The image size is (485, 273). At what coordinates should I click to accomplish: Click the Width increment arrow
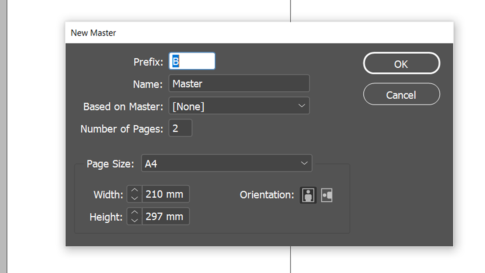click(135, 191)
